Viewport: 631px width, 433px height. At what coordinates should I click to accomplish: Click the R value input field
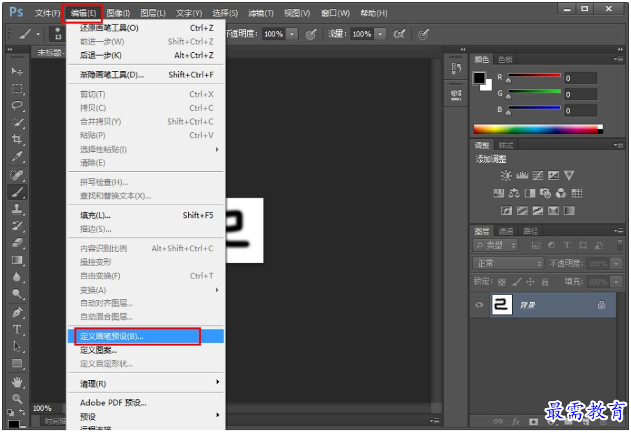coord(580,78)
